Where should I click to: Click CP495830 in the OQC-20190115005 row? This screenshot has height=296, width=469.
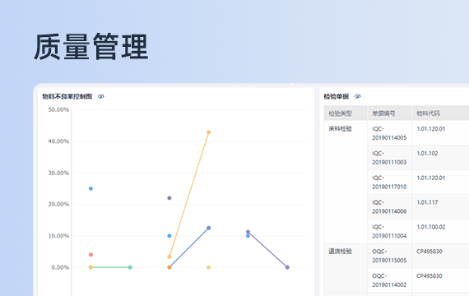coord(430,252)
